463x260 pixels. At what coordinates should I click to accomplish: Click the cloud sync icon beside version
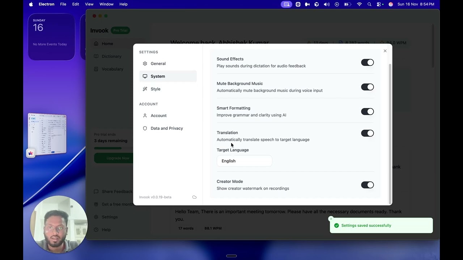(194, 197)
